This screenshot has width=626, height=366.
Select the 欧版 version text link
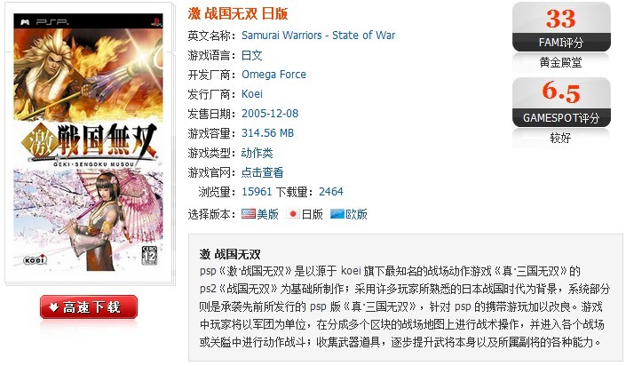(x=356, y=214)
